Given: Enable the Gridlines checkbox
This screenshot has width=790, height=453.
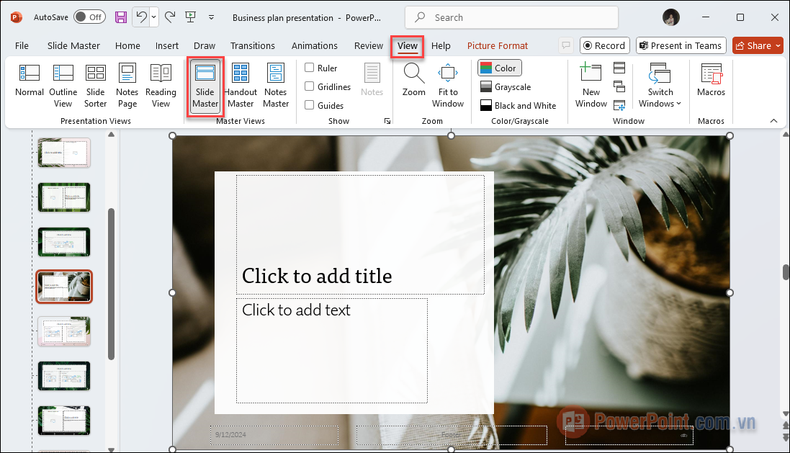Looking at the screenshot, I should (x=310, y=86).
